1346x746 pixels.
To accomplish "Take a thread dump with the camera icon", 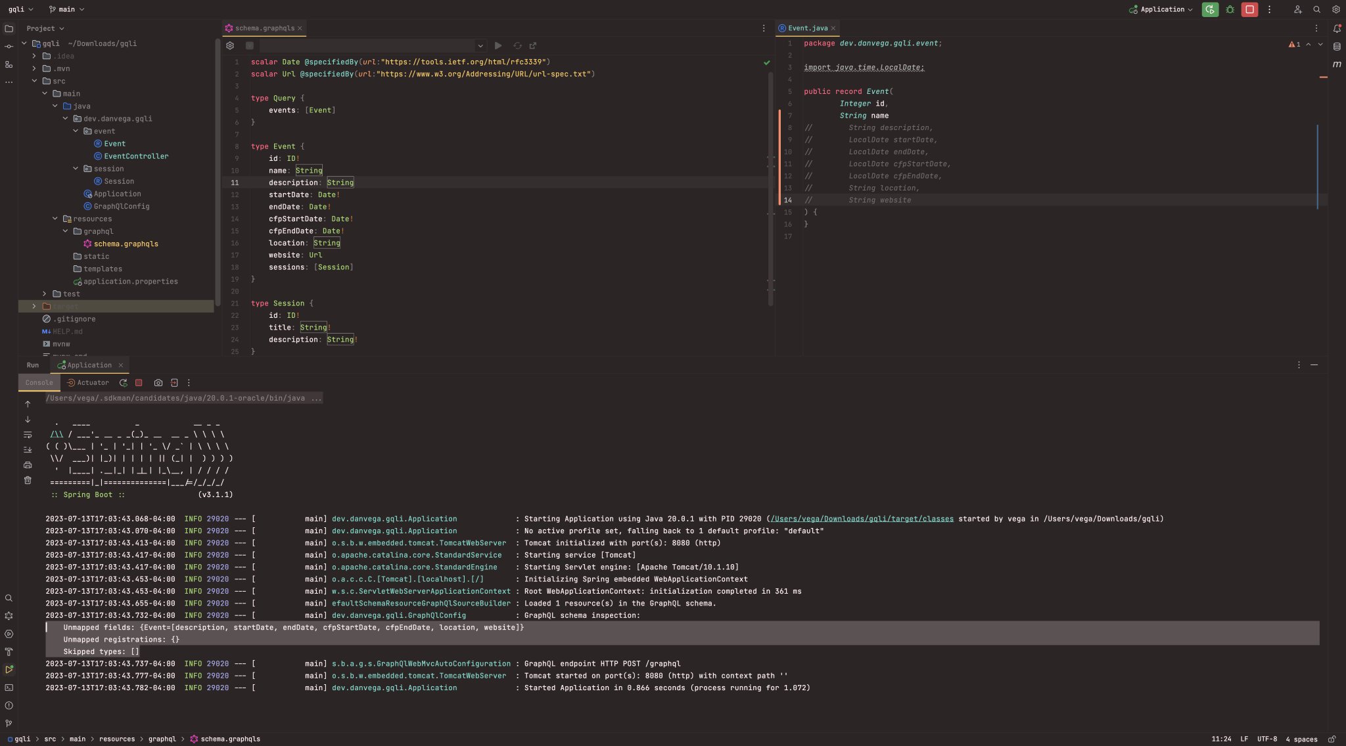I will point(158,382).
